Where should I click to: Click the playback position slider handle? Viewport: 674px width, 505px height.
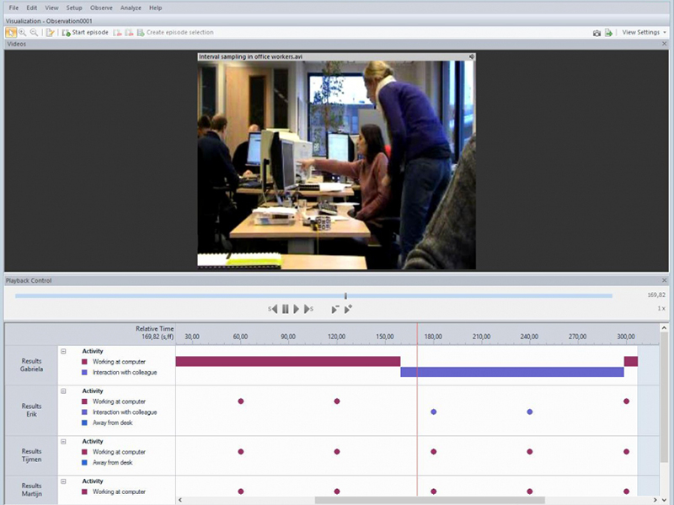click(345, 295)
